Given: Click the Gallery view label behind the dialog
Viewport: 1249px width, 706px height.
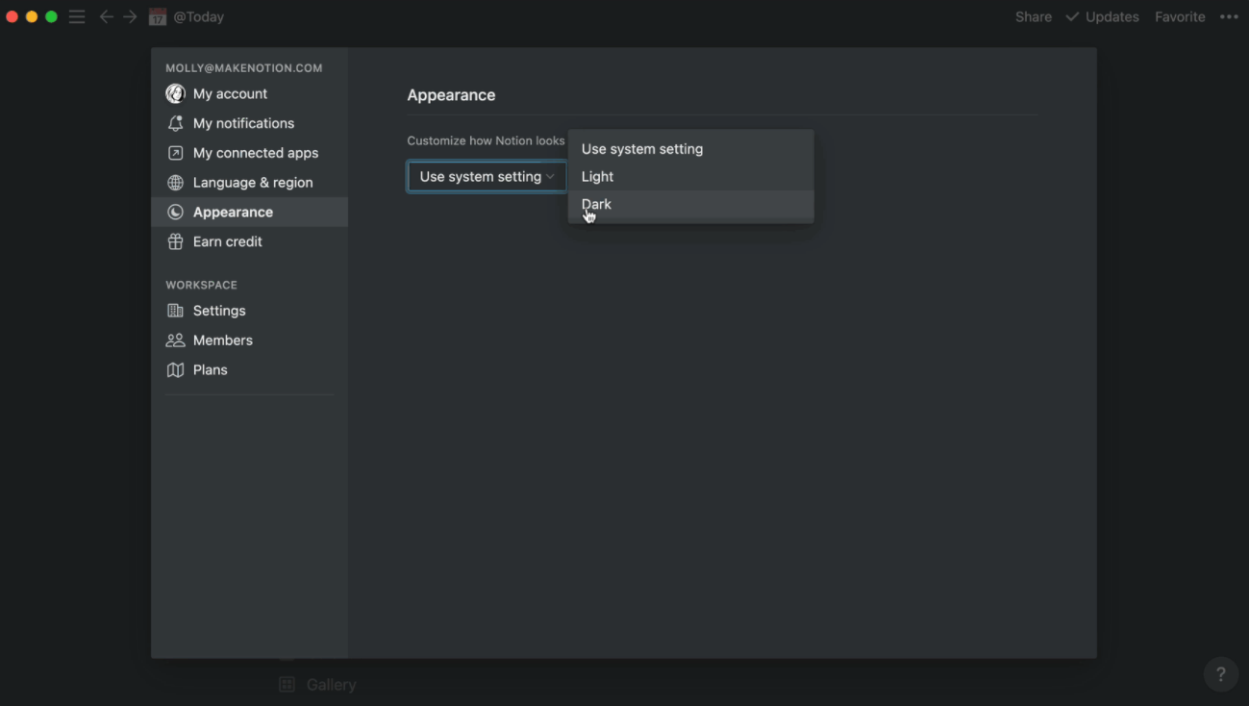Looking at the screenshot, I should click(332, 685).
